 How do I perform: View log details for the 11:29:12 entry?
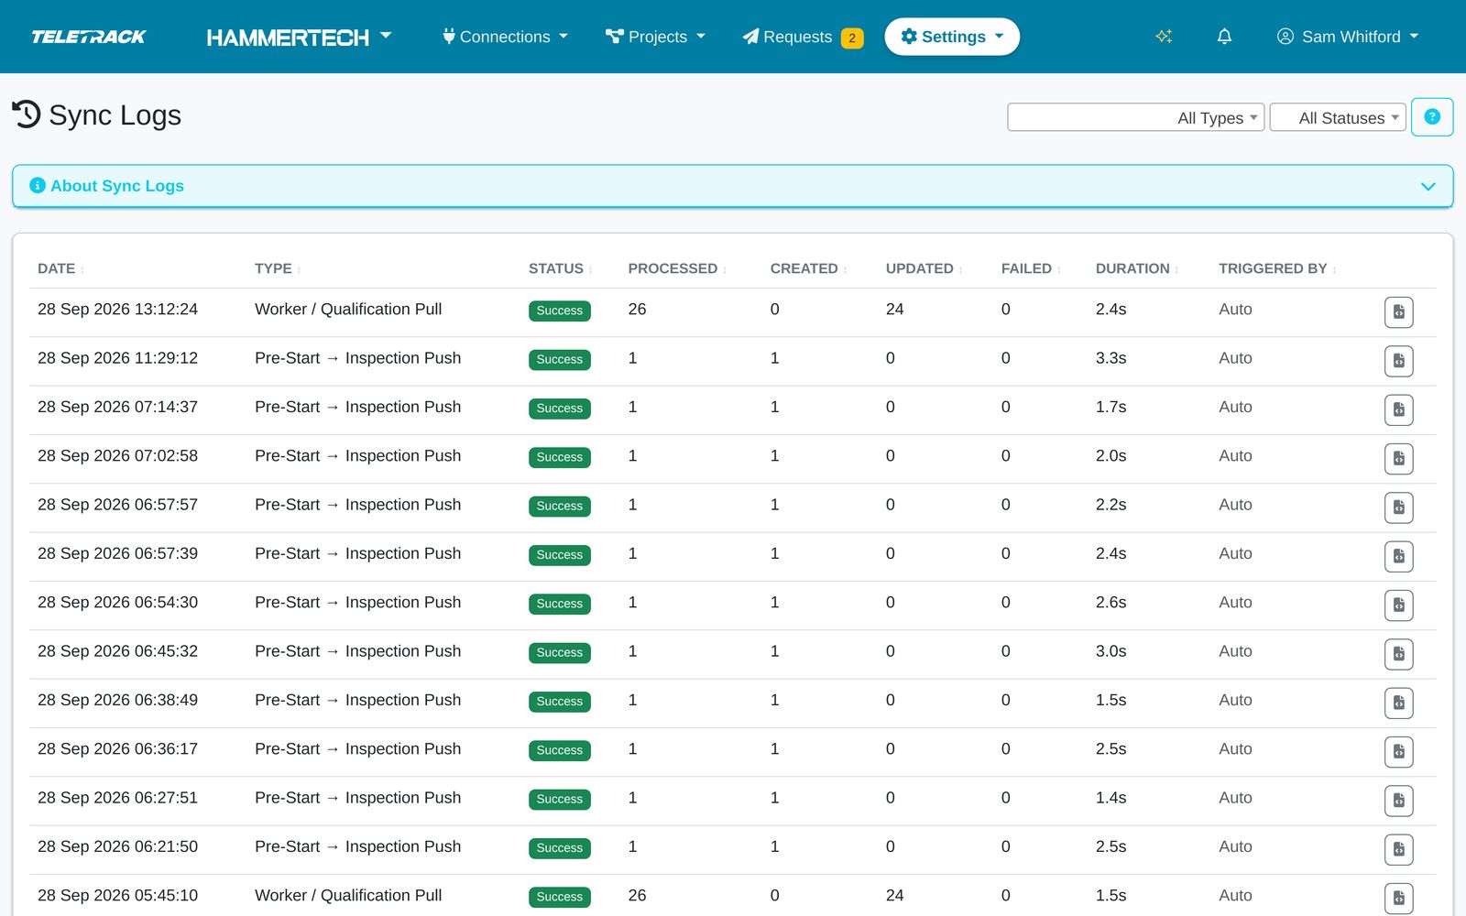pos(1398,361)
